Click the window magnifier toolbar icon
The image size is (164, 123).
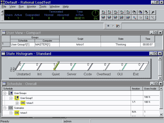[x=147, y=18]
